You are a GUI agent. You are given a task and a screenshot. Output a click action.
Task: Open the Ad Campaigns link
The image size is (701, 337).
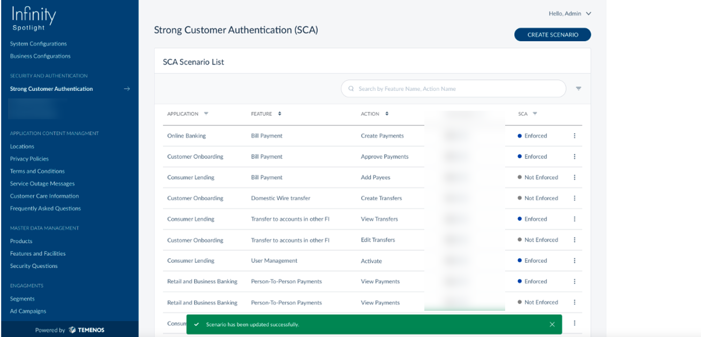(x=28, y=311)
